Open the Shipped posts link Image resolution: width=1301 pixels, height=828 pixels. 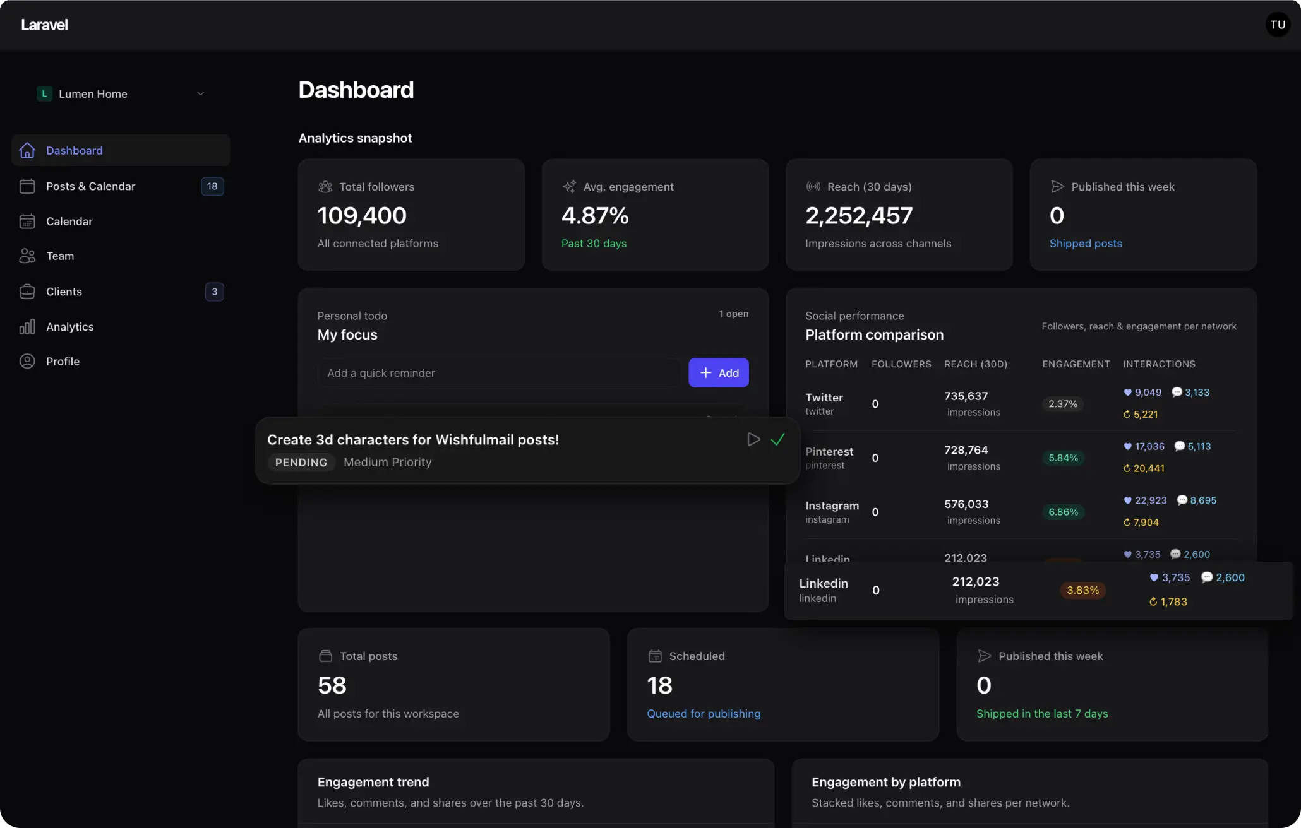click(1085, 243)
